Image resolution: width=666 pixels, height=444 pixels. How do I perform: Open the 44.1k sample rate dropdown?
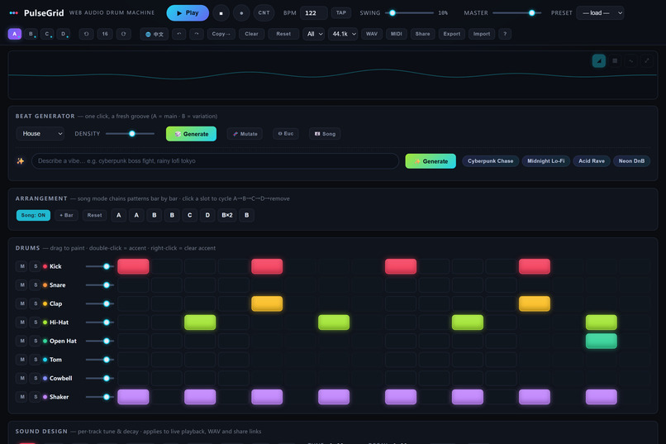coord(343,34)
